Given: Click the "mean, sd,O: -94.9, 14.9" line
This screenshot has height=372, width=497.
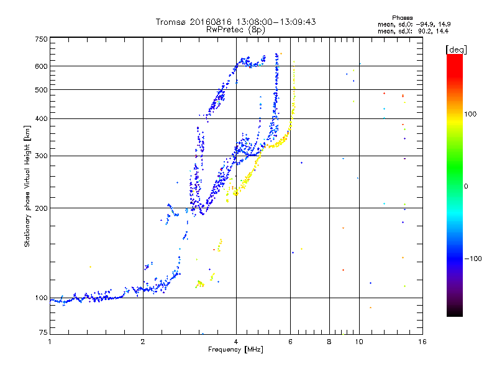Looking at the screenshot, I should coord(414,24).
